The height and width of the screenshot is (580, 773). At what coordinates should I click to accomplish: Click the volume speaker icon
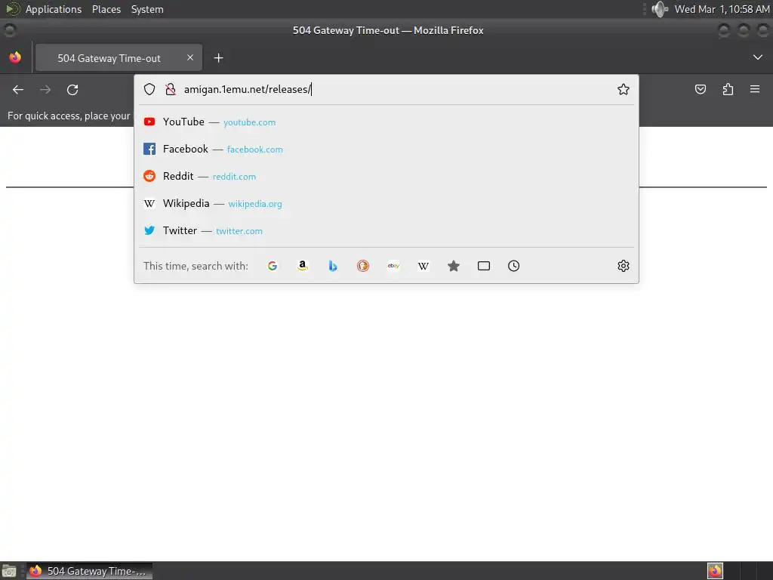660,9
